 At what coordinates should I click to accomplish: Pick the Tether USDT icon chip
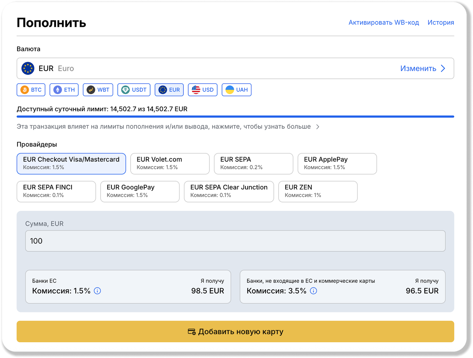(x=126, y=90)
